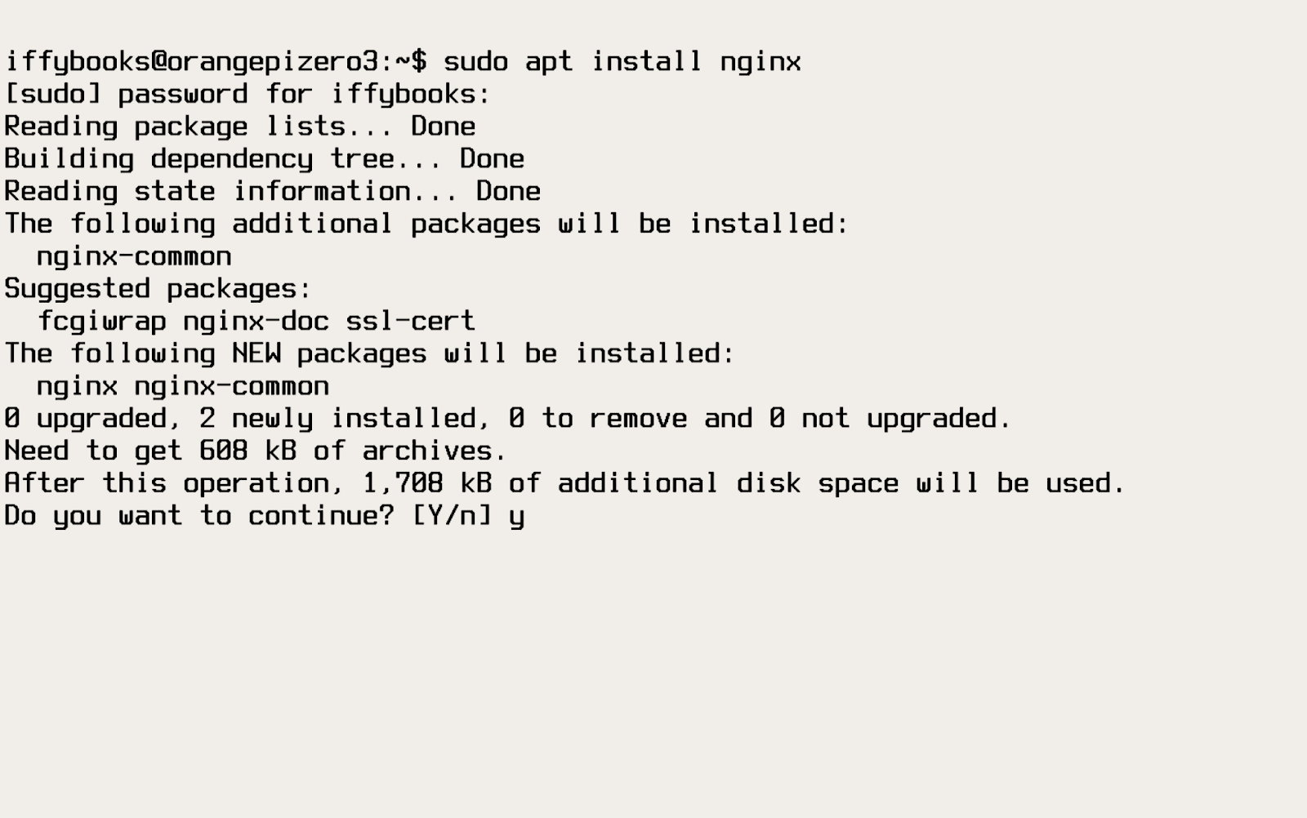The height and width of the screenshot is (818, 1307).
Task: Click the 'fcgiwrap' suggested package name
Action: click(101, 321)
